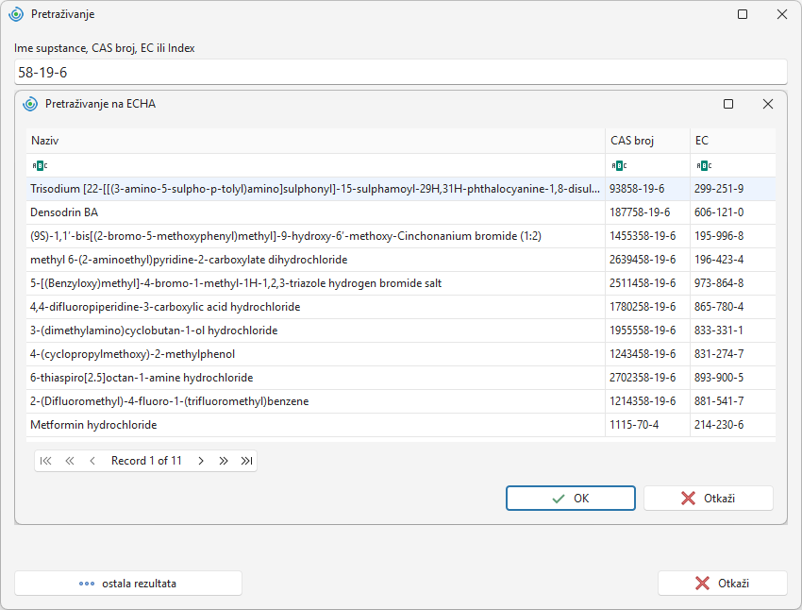Select the Densodrin BA row
Image resolution: width=802 pixels, height=610 pixels.
tap(401, 212)
